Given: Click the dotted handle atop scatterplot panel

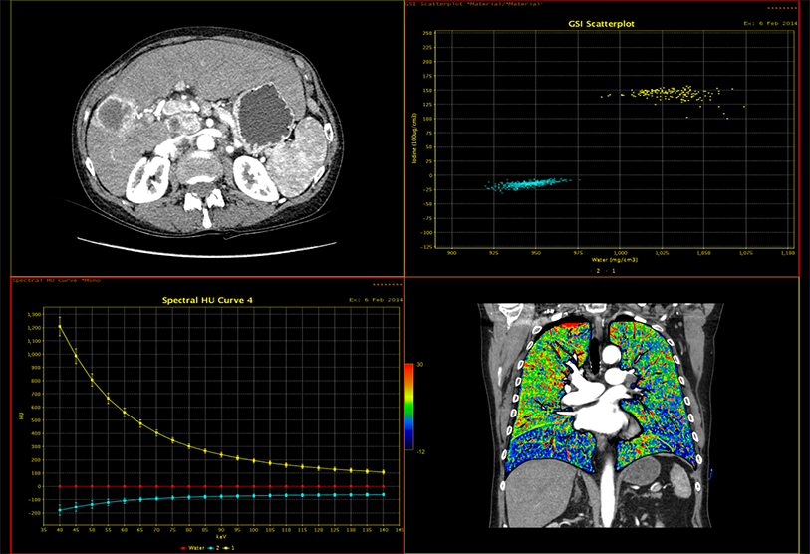Looking at the screenshot, I should [782, 8].
